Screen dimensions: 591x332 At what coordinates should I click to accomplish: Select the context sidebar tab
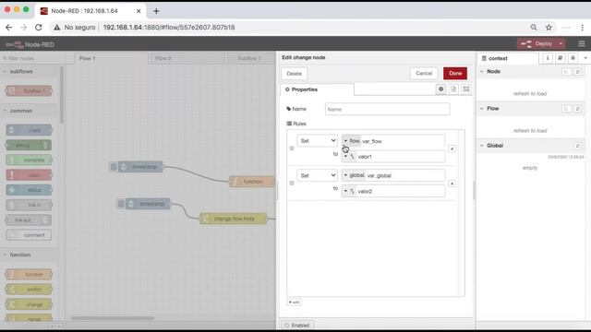pyautogui.click(x=508, y=58)
